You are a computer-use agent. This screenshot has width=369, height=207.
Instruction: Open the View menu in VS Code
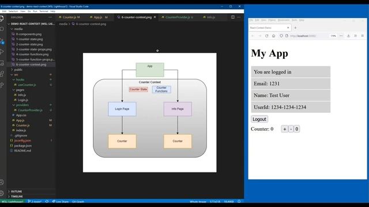23,11
